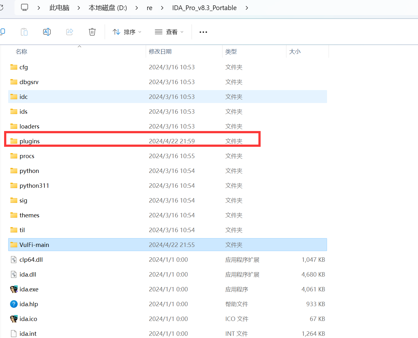Click the type "ICO 文件"

pyautogui.click(x=237, y=319)
